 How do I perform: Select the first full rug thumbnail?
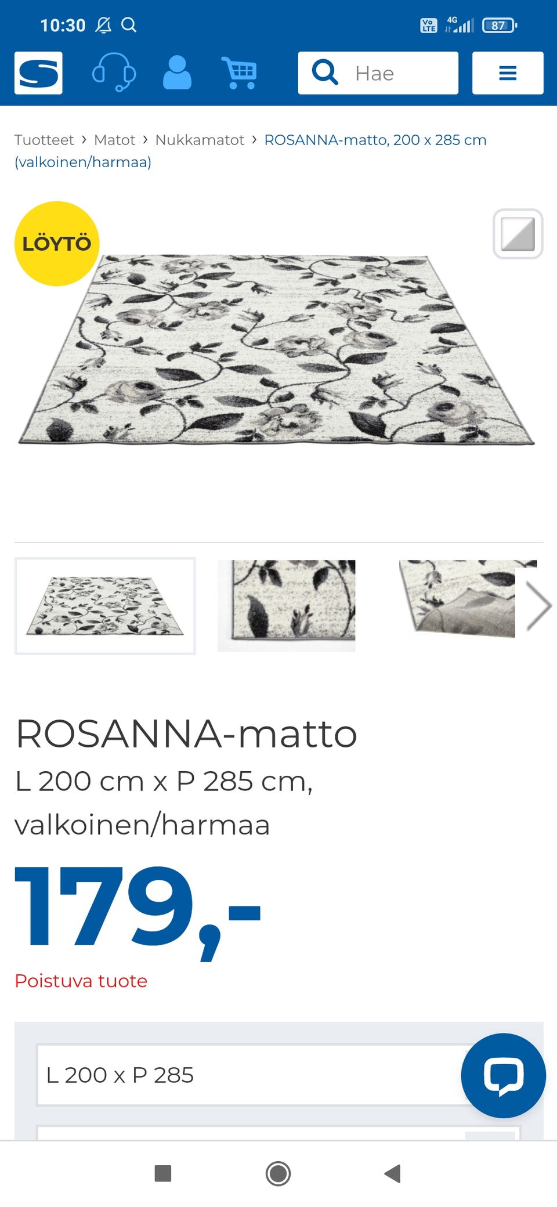click(x=105, y=606)
